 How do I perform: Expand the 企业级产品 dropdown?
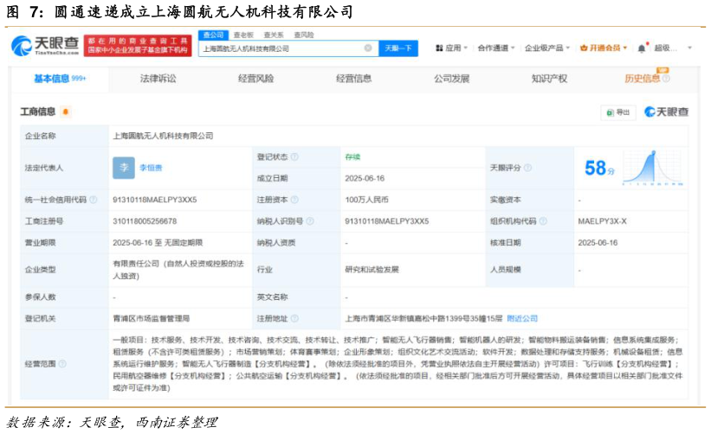tap(547, 48)
